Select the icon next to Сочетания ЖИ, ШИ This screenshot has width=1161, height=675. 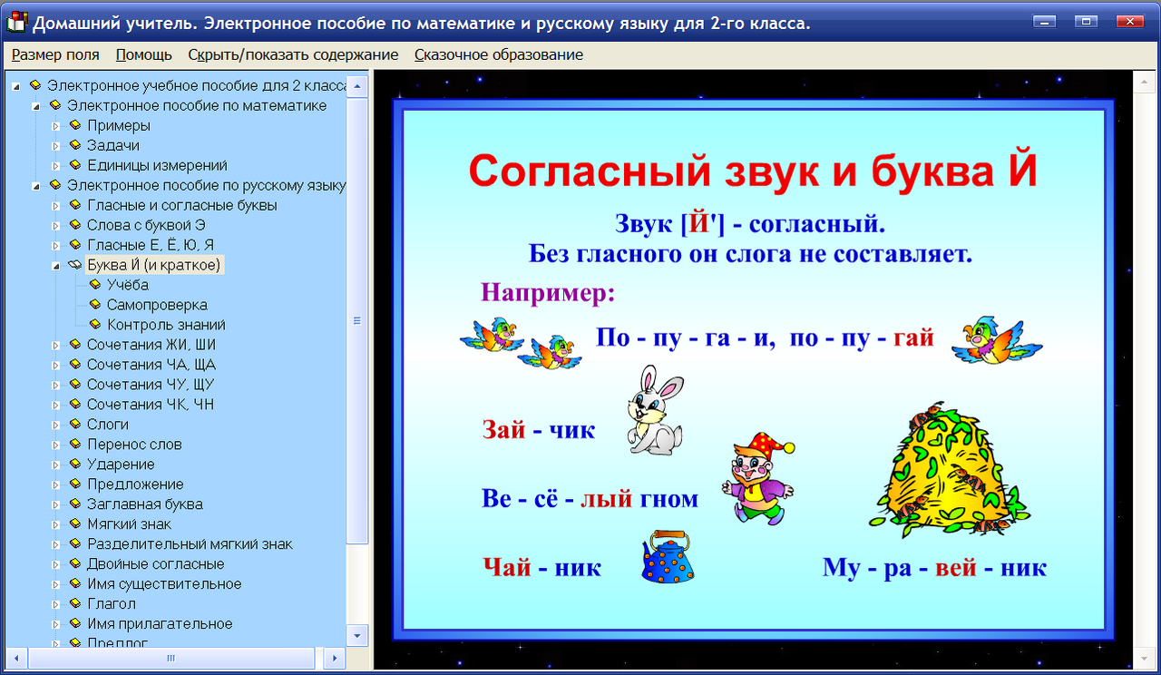73,344
